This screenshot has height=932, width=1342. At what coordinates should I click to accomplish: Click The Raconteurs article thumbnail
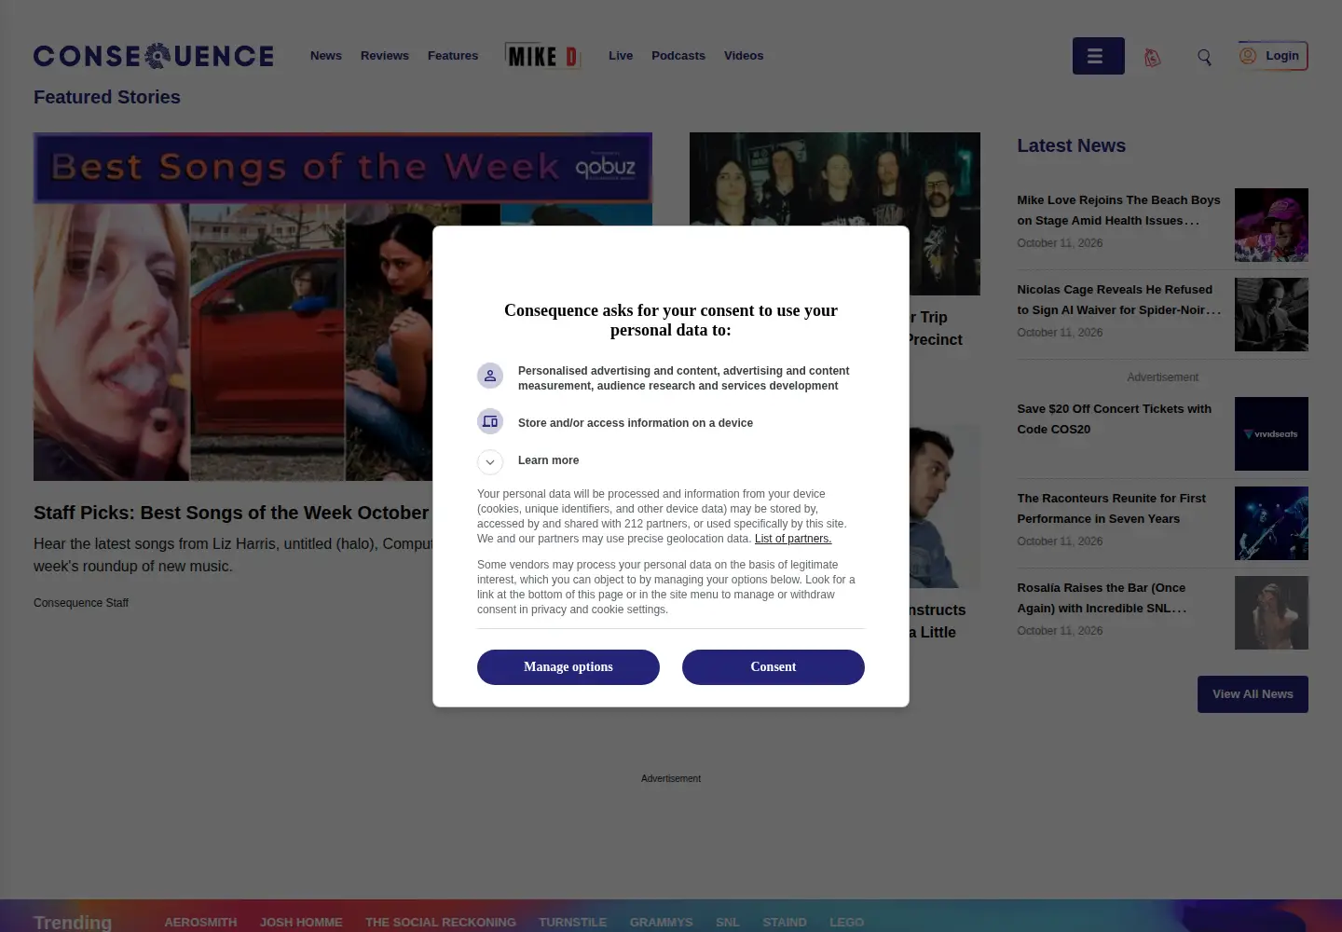coord(1271,523)
